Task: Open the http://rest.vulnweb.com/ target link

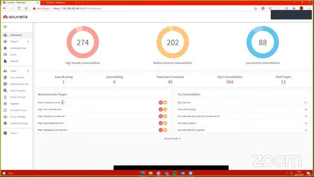Action: click(x=50, y=109)
